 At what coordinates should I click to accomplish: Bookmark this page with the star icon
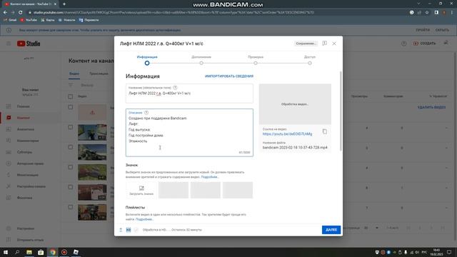point(427,13)
